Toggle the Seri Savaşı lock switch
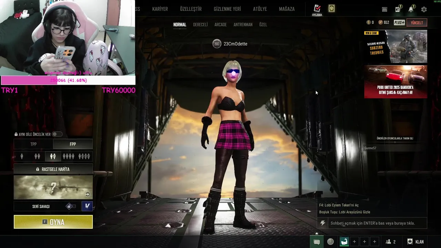This screenshot has height=248, width=441. click(71, 206)
